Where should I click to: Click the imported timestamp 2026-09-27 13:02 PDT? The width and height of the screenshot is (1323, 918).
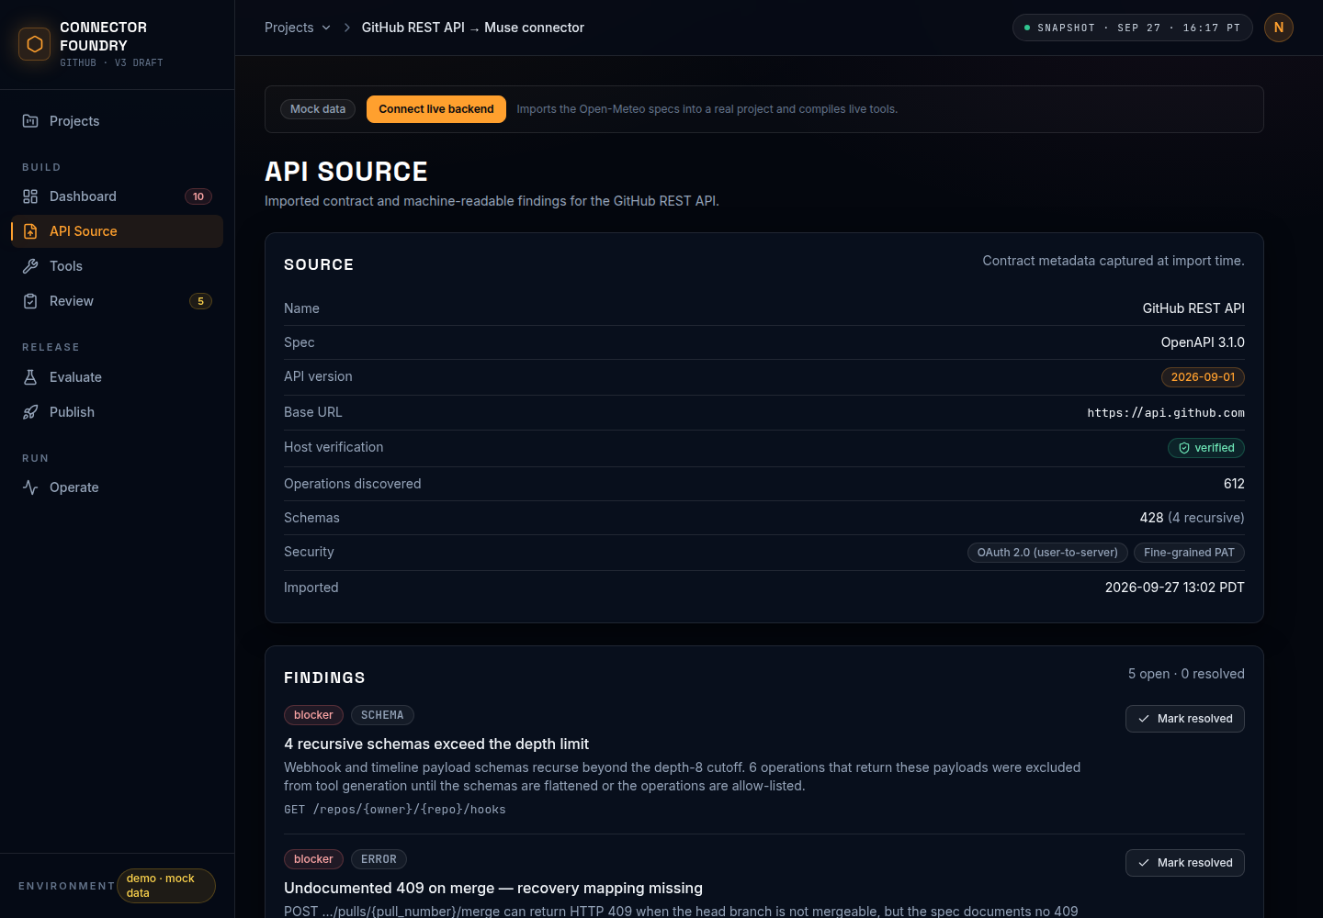coord(1174,588)
